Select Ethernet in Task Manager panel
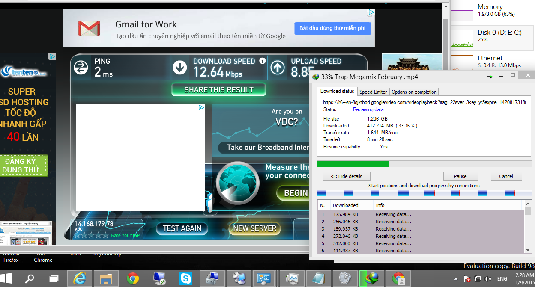This screenshot has height=287, width=535. (493, 61)
